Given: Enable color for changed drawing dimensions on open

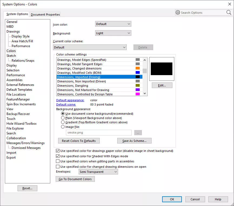Looking at the screenshot, I should pyautogui.click(x=58, y=166).
